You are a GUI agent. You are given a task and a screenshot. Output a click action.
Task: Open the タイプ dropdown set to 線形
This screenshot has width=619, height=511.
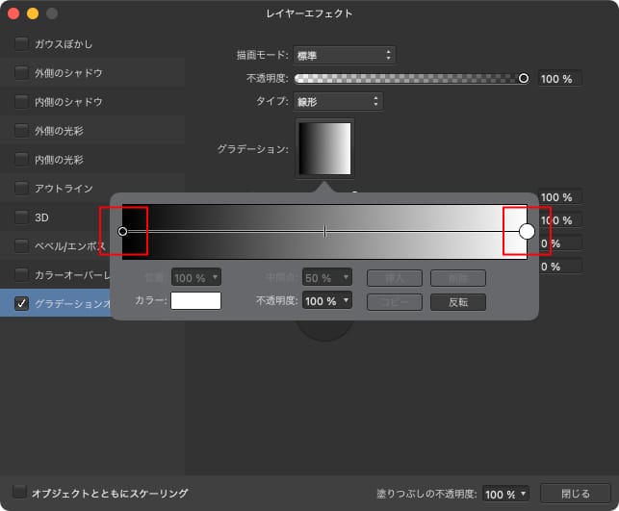pyautogui.click(x=338, y=101)
